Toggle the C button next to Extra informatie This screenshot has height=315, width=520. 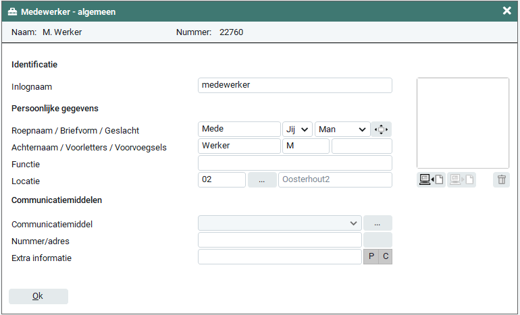385,257
